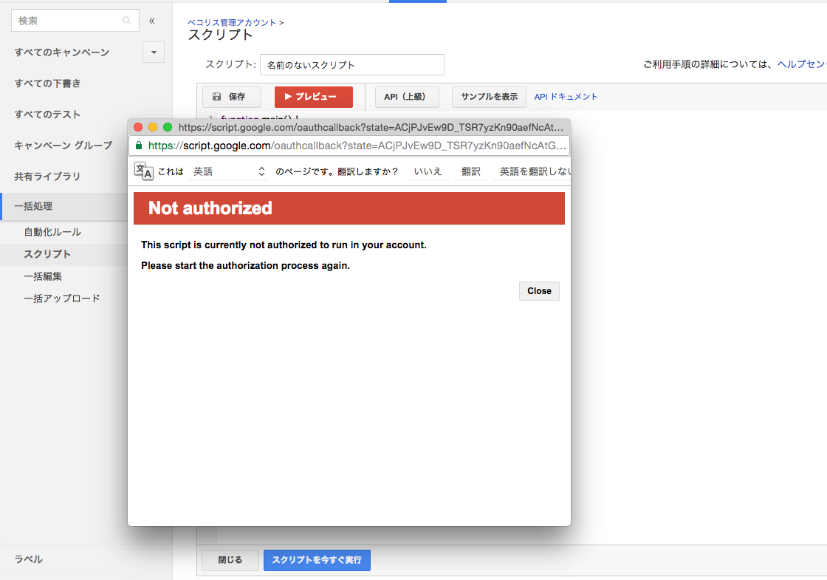Open 一括編集 in sidebar
Viewport: 827px width, 580px height.
pos(43,276)
